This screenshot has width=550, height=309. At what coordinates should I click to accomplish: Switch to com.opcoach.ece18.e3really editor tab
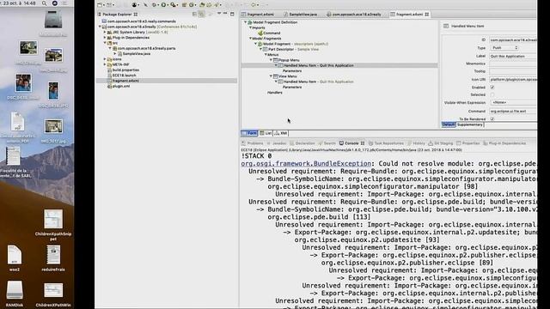tap(353, 15)
